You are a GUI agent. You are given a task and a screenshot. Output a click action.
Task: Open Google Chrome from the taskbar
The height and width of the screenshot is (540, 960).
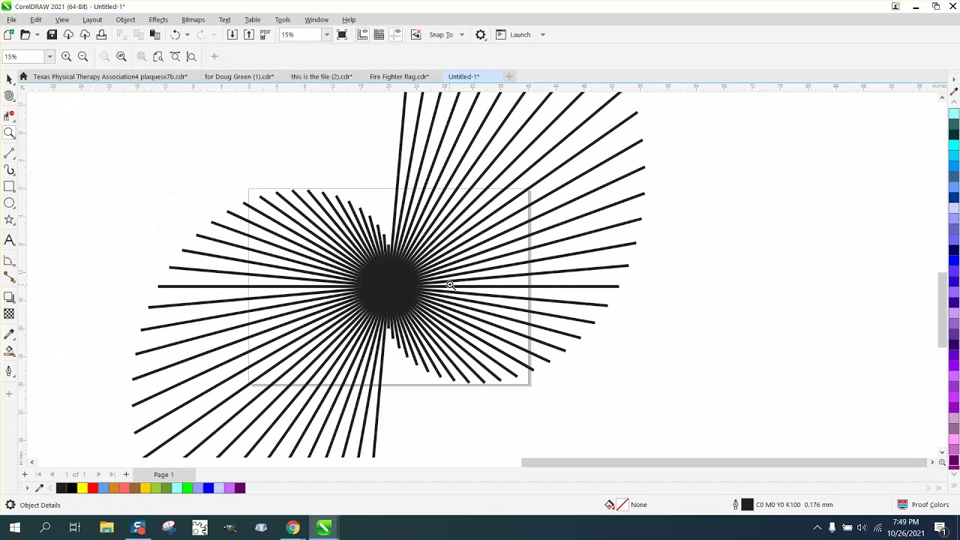pos(292,528)
